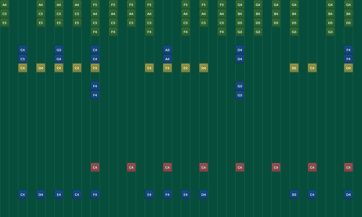362x217 pixels.
Task: Toggle the top blue F4 note in the far-right column
Action: (348, 50)
